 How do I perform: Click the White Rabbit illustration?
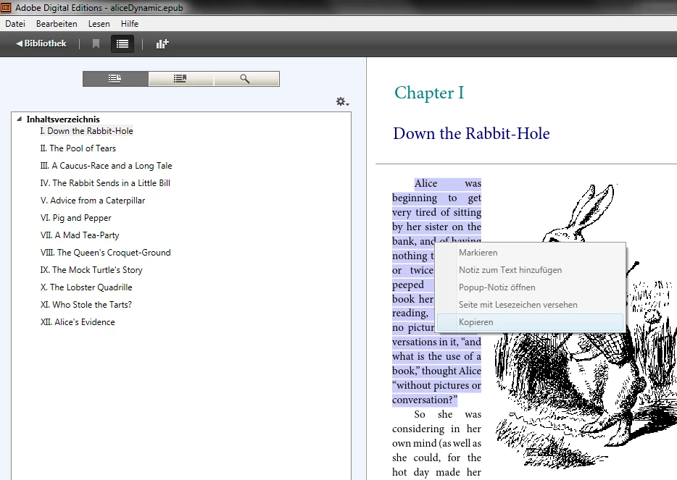coord(587,328)
